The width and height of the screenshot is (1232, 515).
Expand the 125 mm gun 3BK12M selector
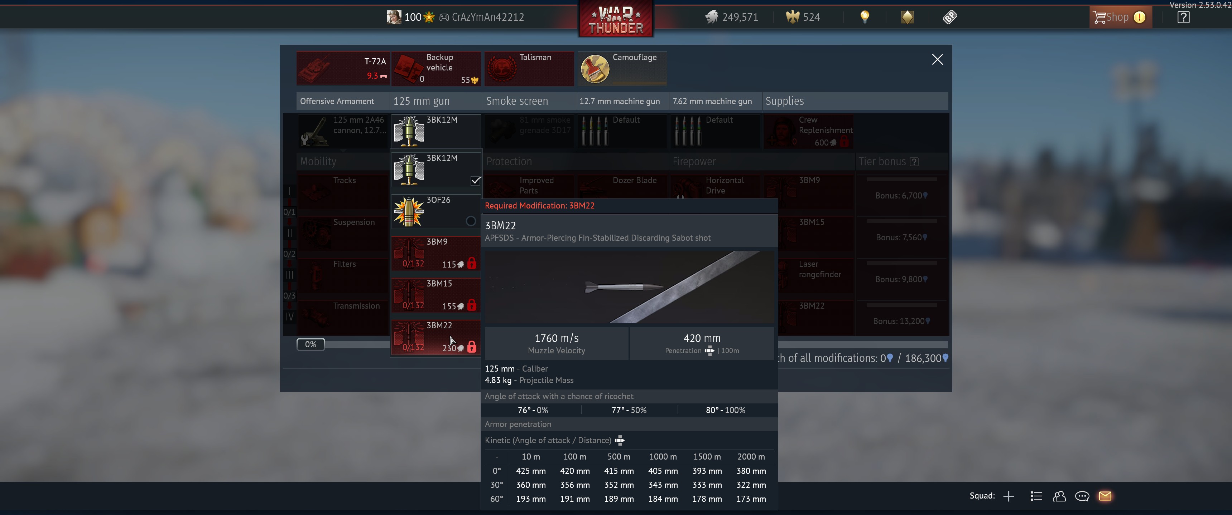point(436,131)
